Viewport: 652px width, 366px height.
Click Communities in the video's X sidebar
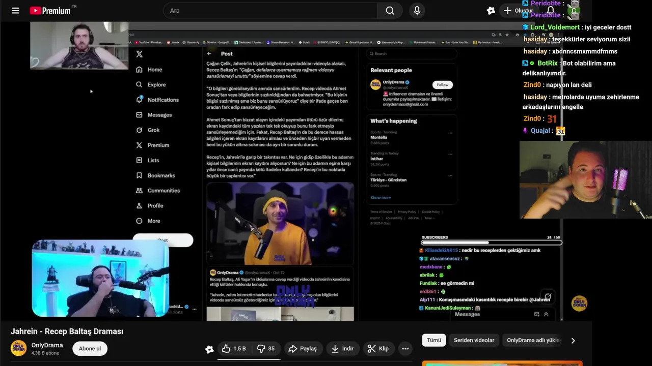pyautogui.click(x=158, y=191)
